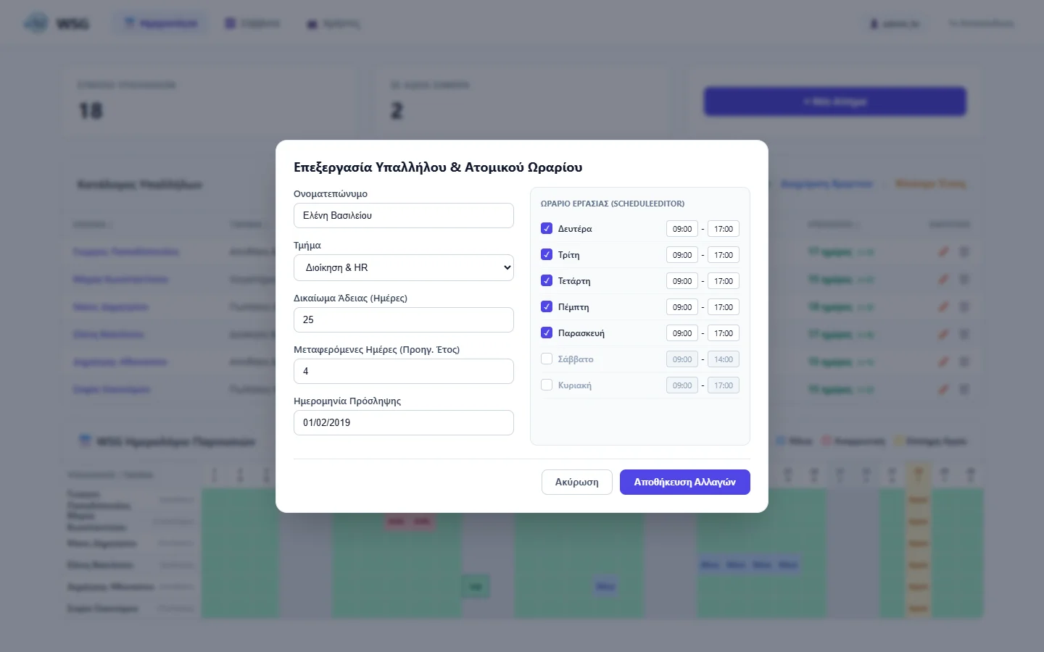Click Σάββατο end time 14:00
The image size is (1044, 652).
click(724, 359)
